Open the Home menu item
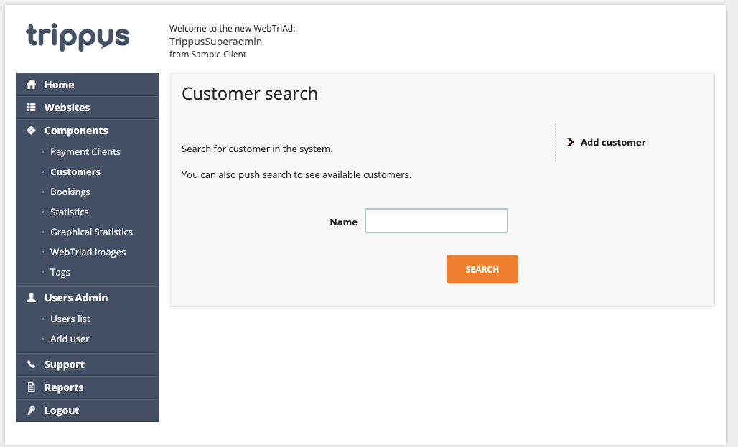 pyautogui.click(x=88, y=85)
